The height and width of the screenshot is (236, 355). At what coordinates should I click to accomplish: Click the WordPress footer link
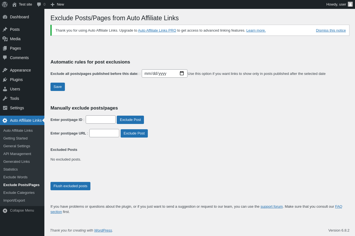coord(103,230)
